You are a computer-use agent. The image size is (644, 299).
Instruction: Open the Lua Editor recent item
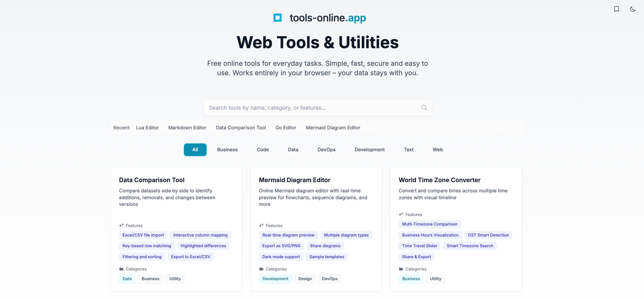[147, 128]
